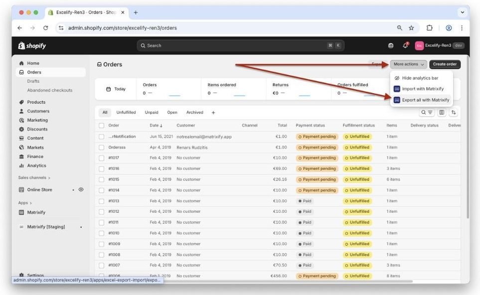Click the Shopify search field

coord(240,46)
